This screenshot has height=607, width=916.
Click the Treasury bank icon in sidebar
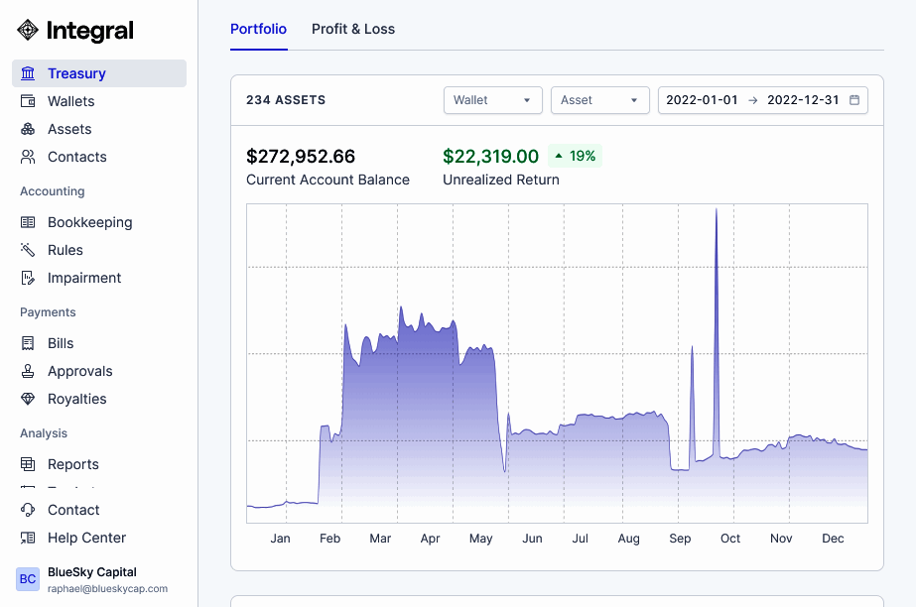tap(28, 73)
